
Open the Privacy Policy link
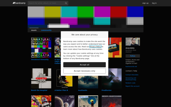pos(95,47)
